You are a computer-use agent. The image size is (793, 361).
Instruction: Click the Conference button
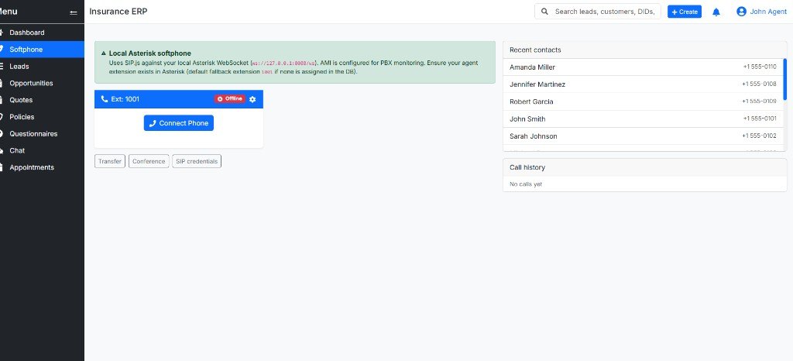tap(149, 161)
